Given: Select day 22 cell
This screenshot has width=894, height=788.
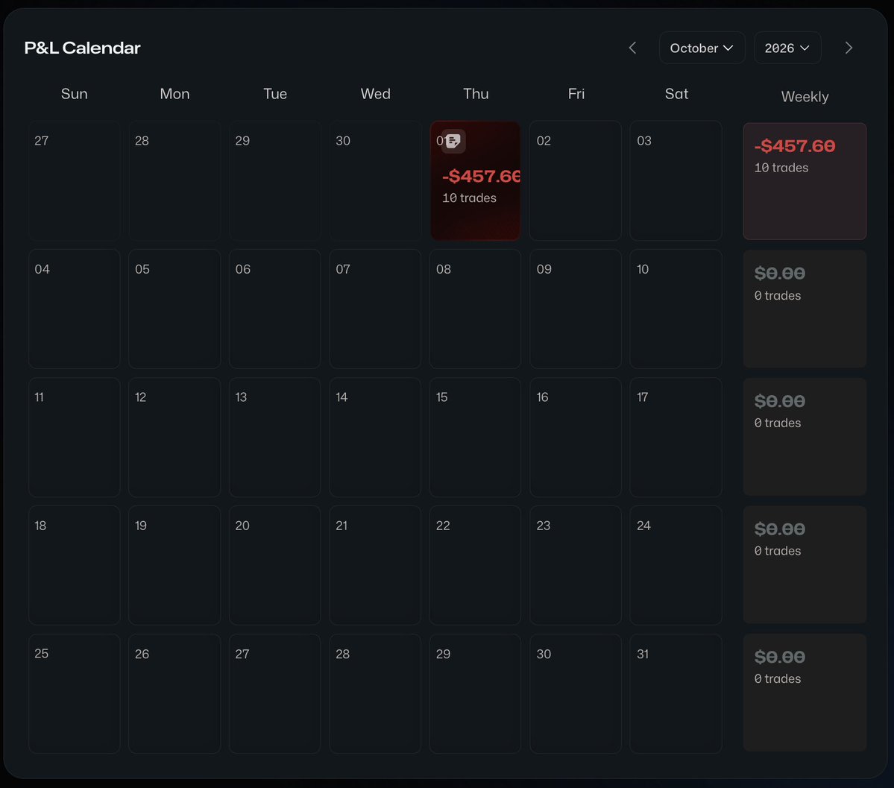Looking at the screenshot, I should click(x=475, y=565).
